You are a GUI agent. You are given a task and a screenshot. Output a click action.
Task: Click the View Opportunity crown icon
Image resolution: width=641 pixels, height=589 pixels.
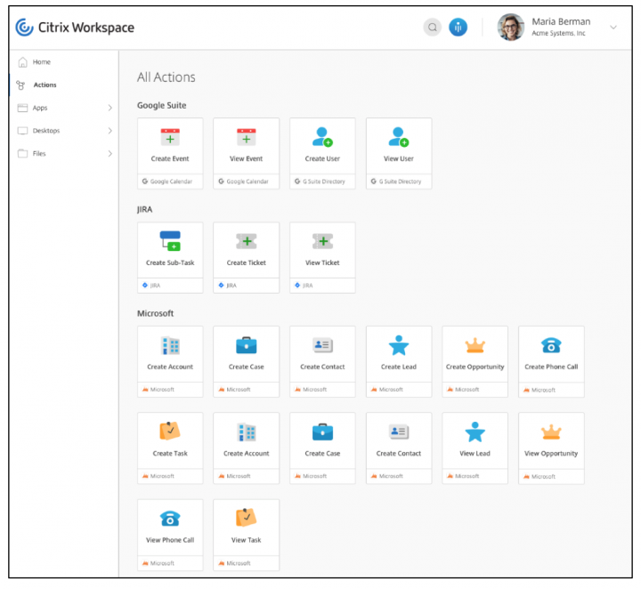point(551,432)
